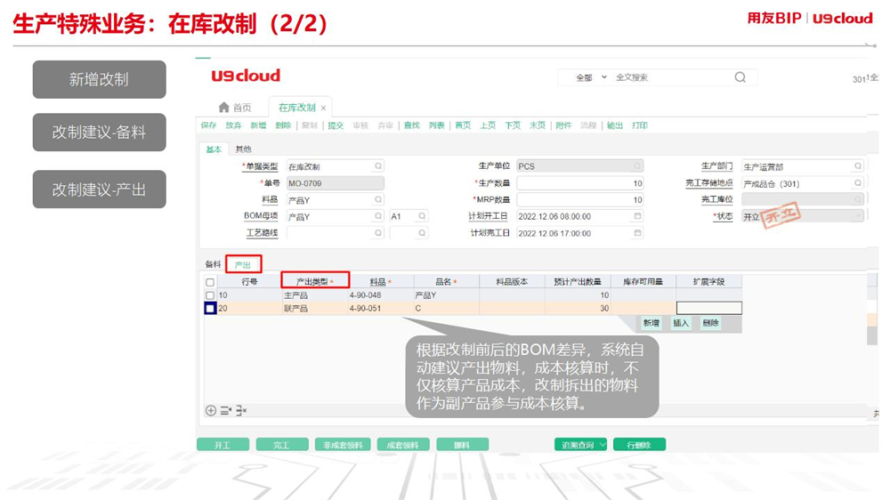Click 打印 in the toolbar
Screen dimensions: 890x500
pos(640,125)
